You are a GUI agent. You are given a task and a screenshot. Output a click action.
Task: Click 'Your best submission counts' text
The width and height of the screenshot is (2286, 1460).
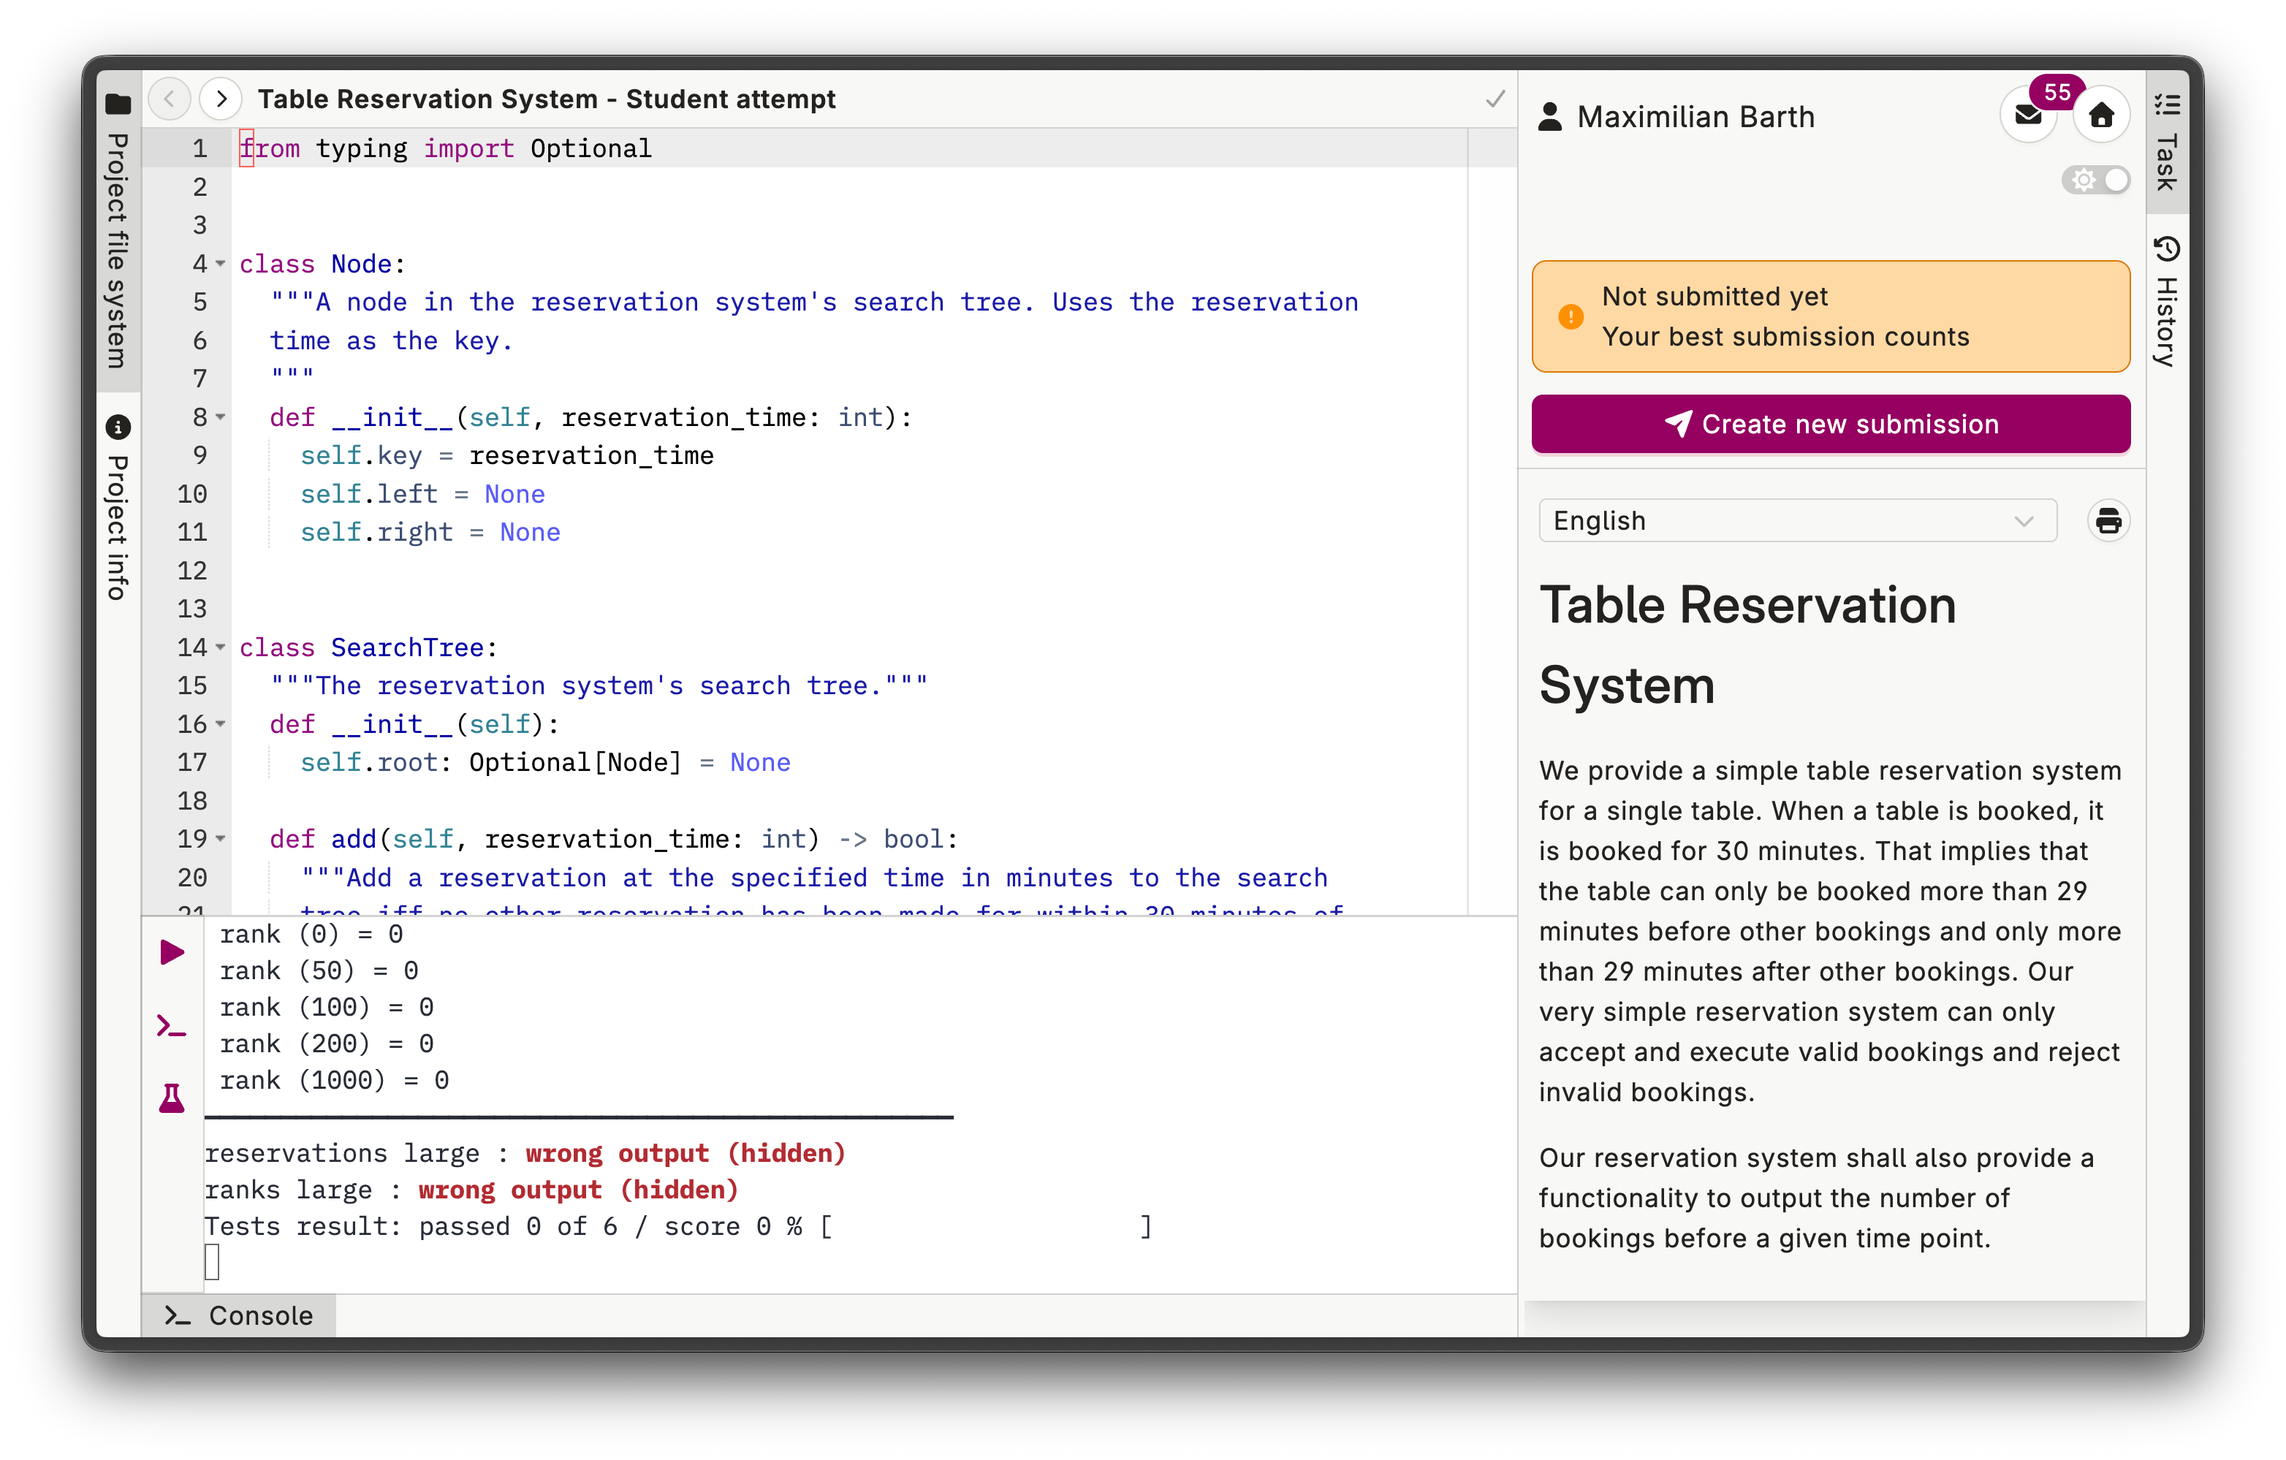(x=1785, y=337)
